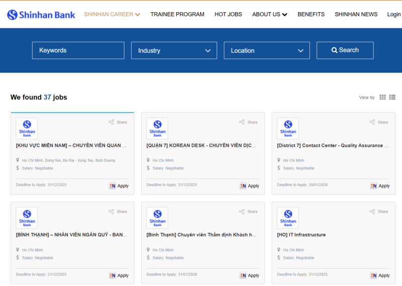Share the Bình Thạnh Chuyên viên Thẩm định job
The width and height of the screenshot is (402, 286).
248,212
